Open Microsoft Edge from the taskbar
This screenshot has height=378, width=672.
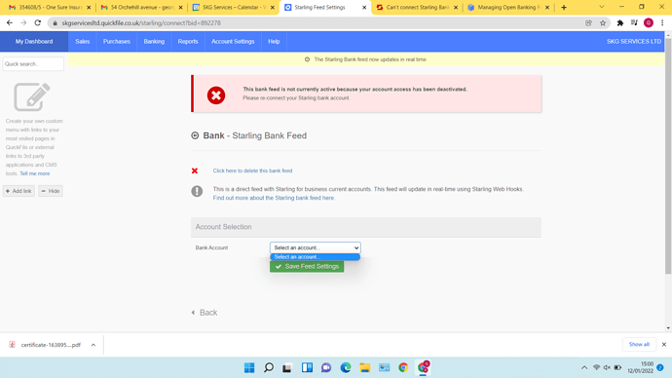[346, 367]
